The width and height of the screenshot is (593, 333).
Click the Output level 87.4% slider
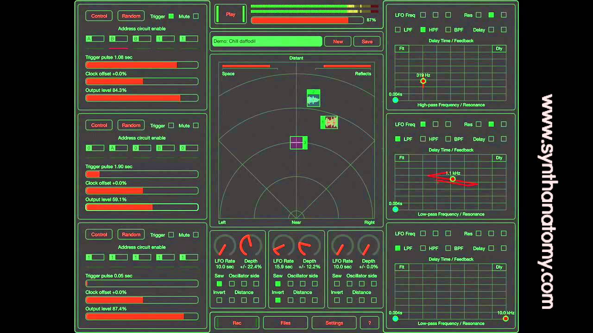(142, 316)
